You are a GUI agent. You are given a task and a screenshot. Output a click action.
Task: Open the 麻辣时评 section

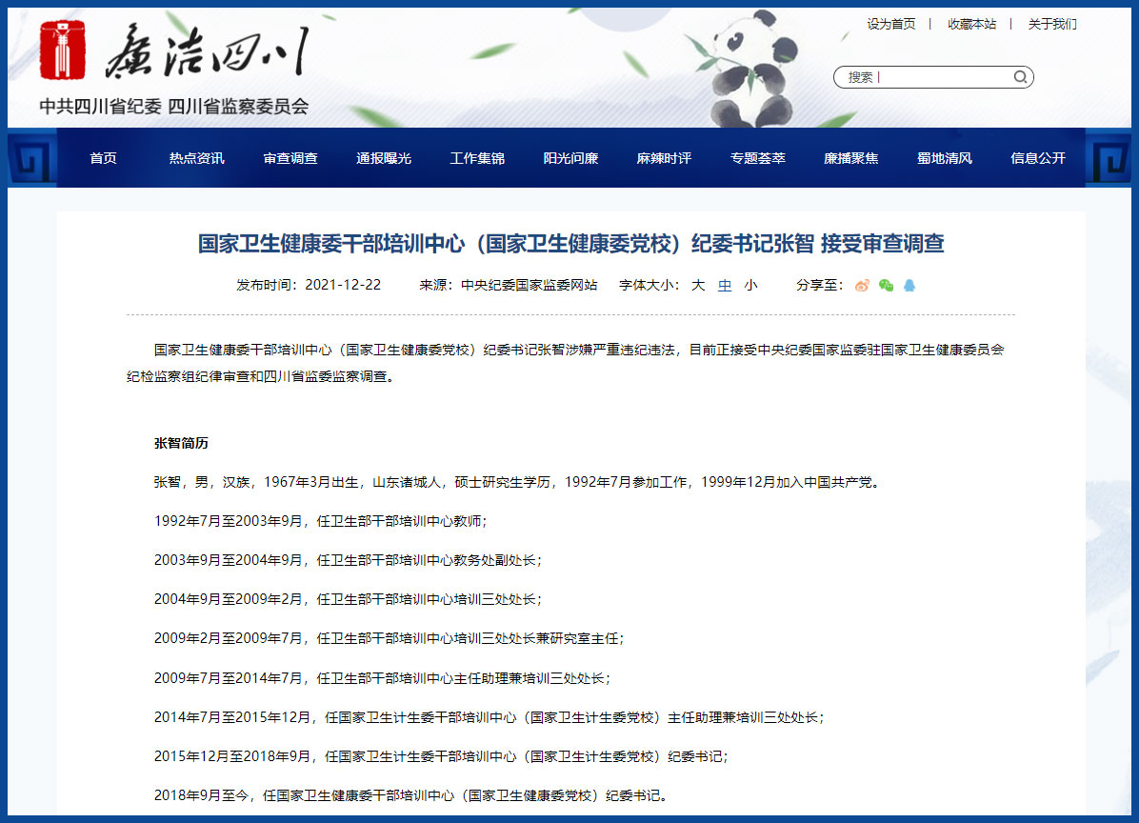click(664, 158)
